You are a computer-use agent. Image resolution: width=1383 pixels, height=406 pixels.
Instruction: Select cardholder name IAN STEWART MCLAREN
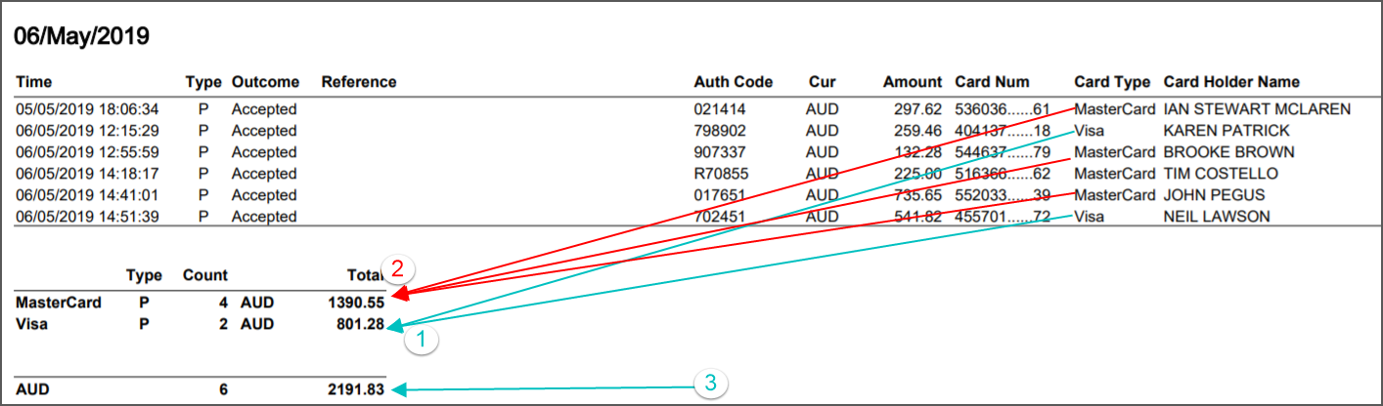(1257, 109)
